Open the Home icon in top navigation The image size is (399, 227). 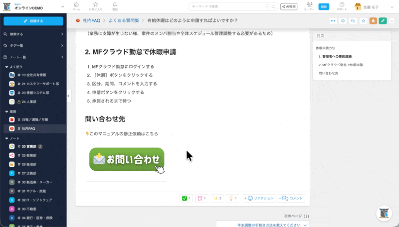[76, 6]
